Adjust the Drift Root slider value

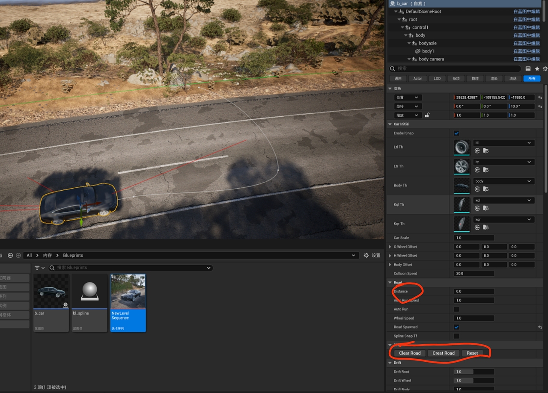[474, 372]
